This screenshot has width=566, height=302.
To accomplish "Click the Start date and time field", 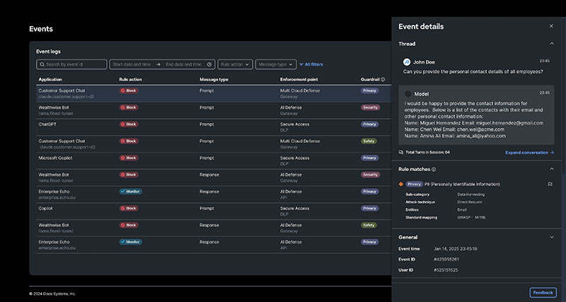I will point(132,64).
